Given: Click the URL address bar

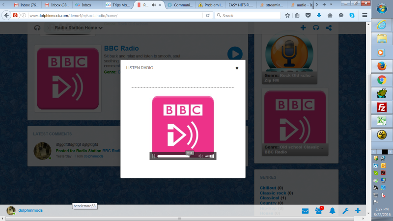Looking at the screenshot, I should (x=115, y=15).
